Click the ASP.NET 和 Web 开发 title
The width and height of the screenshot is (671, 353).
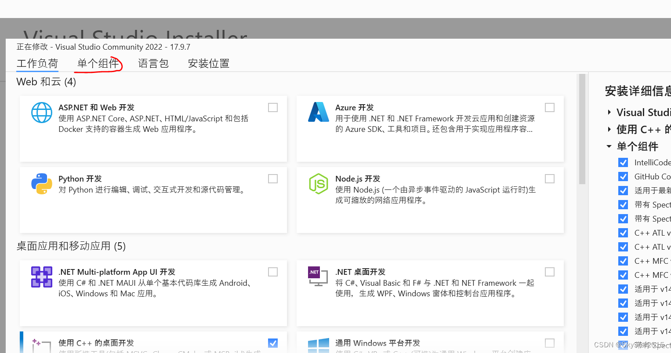(96, 108)
